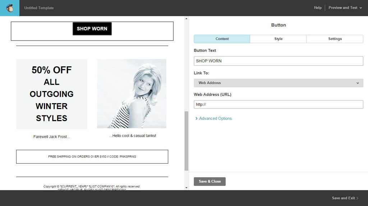Image resolution: width=368 pixels, height=206 pixels.
Task: Select the 50% OFF winter styles block
Action: [x=52, y=94]
